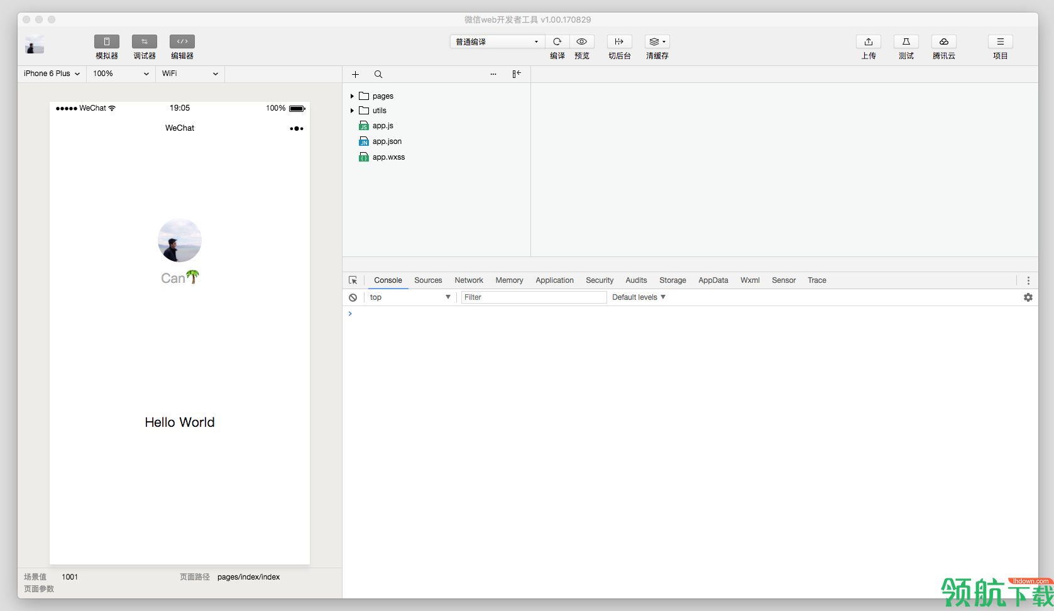Click the simulator's three-dot capsule menu
Image resolution: width=1054 pixels, height=611 pixels.
pyautogui.click(x=297, y=129)
